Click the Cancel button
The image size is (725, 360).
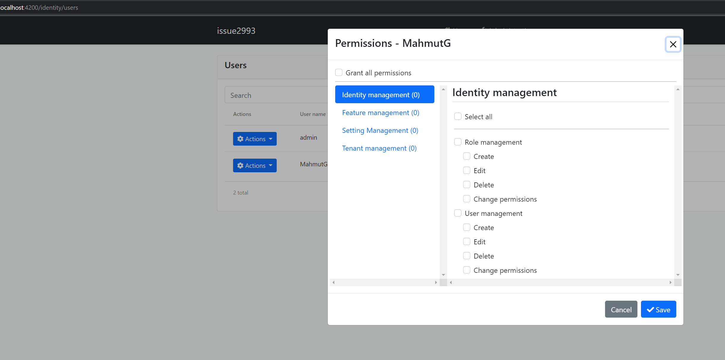tap(621, 309)
